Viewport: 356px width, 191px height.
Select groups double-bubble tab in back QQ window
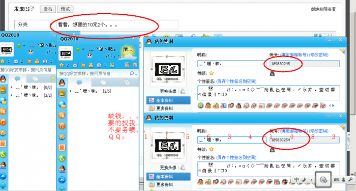[x=35, y=78]
